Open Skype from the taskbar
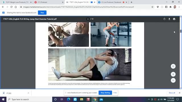 75,99
